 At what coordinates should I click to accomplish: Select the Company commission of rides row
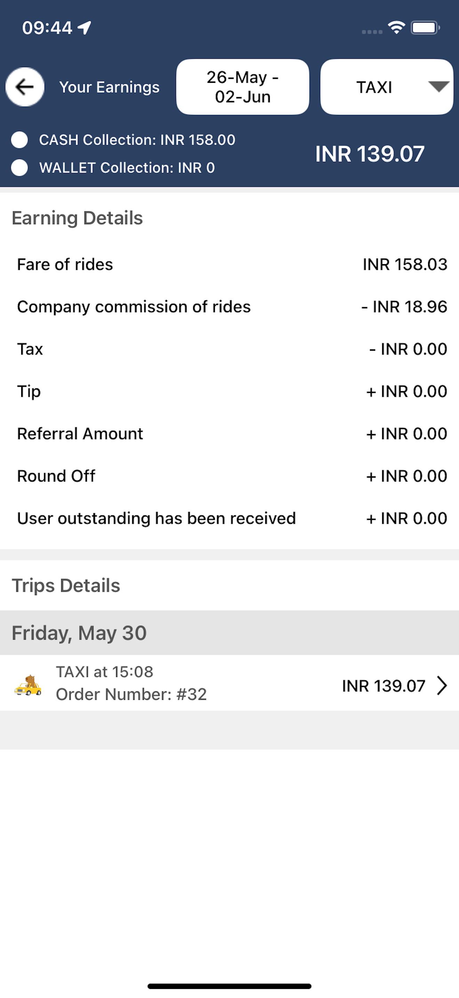pyautogui.click(x=229, y=307)
